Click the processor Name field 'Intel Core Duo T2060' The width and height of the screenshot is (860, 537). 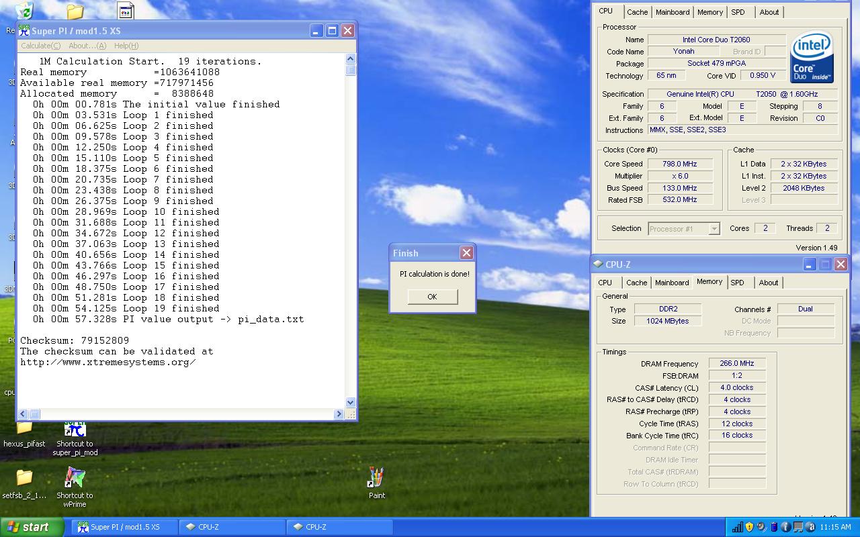pos(716,40)
